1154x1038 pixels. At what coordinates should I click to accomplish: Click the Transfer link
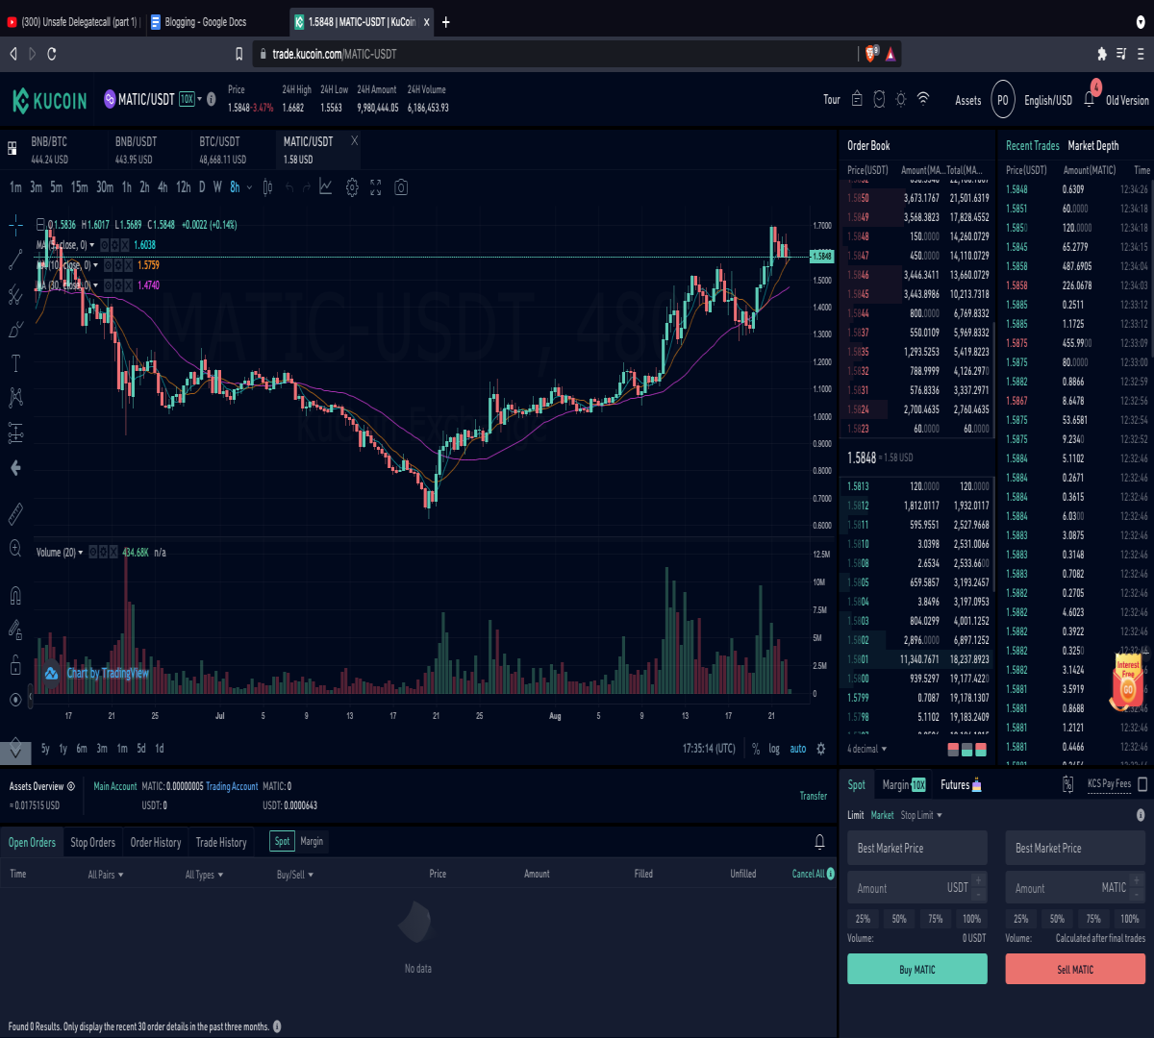coord(814,796)
